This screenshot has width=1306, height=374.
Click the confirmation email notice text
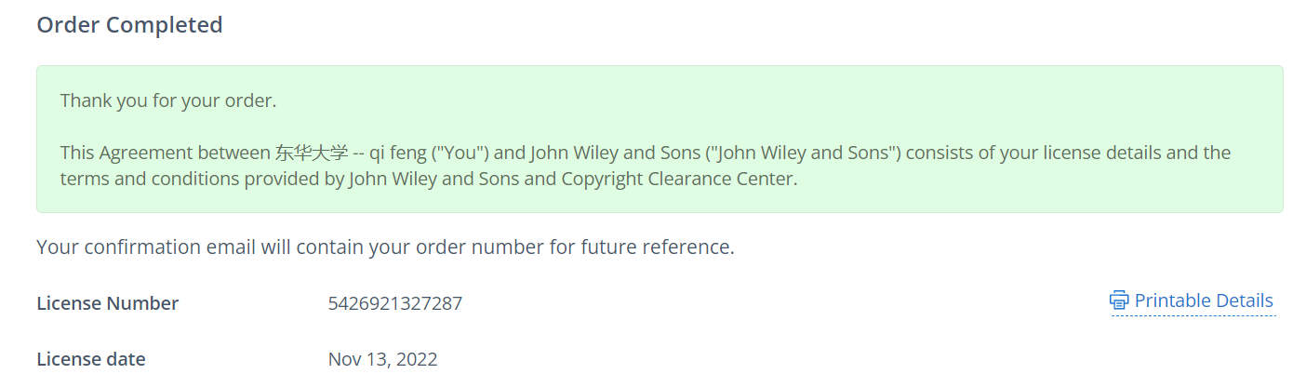click(385, 247)
